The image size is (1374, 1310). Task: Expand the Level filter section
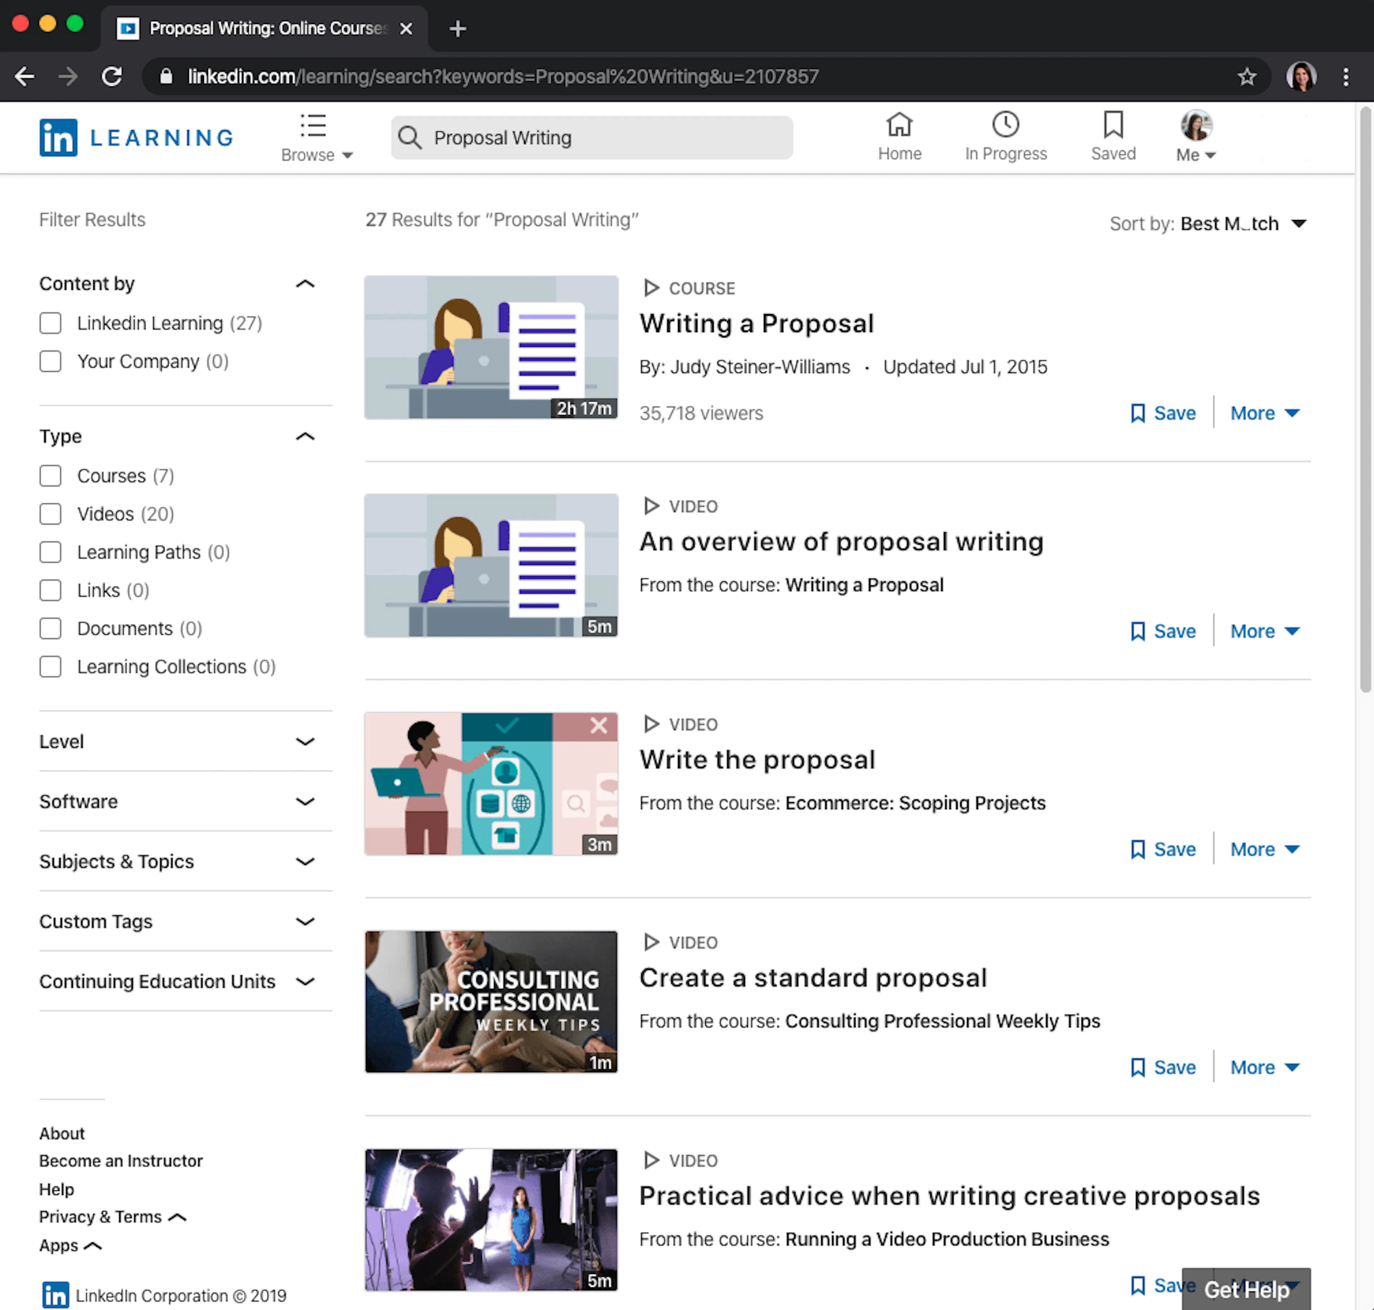tap(304, 741)
